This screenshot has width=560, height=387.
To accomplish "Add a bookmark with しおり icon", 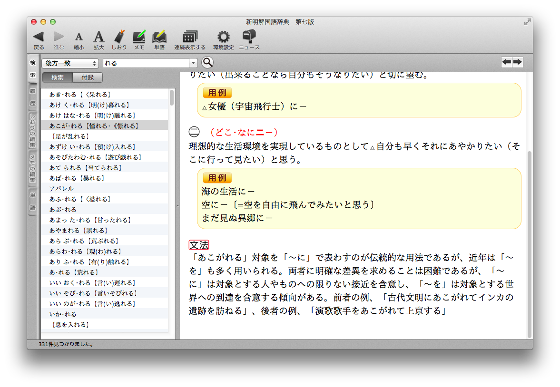I will coord(119,37).
